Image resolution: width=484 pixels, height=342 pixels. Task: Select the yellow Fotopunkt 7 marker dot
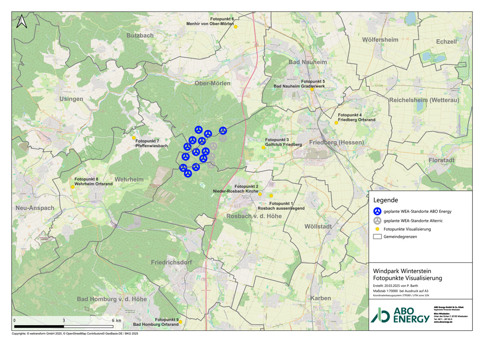134,138
